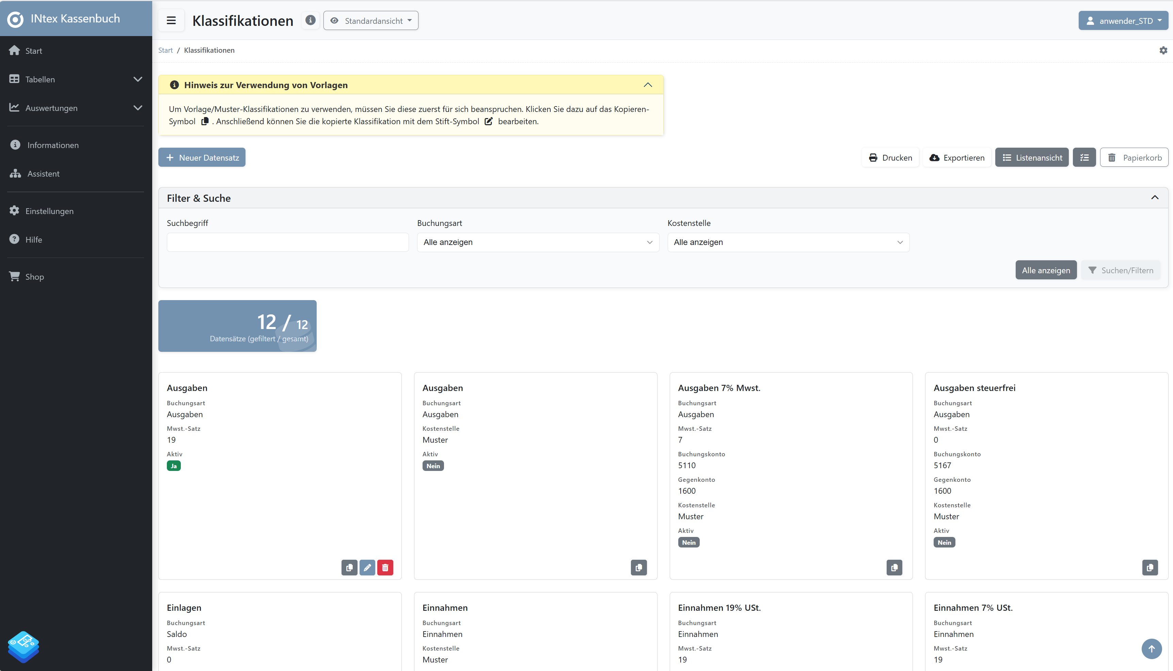Copy the Ausgaben steuerfrei classification
Image resolution: width=1173 pixels, height=671 pixels.
tap(1150, 567)
